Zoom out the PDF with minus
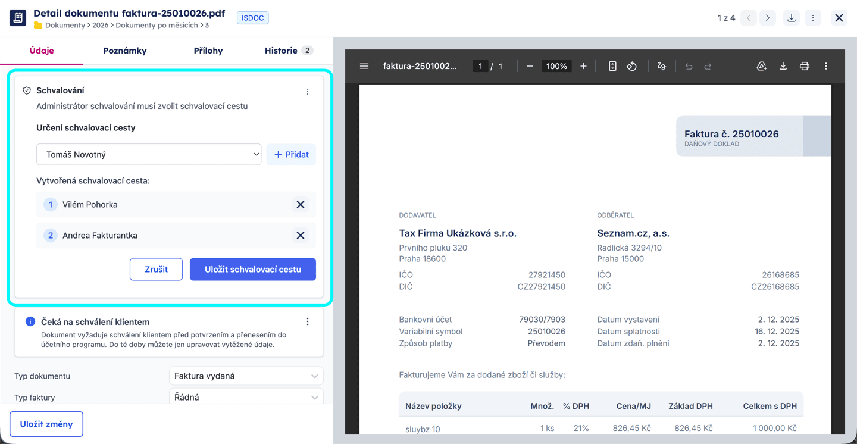The image size is (857, 444). pyautogui.click(x=530, y=66)
